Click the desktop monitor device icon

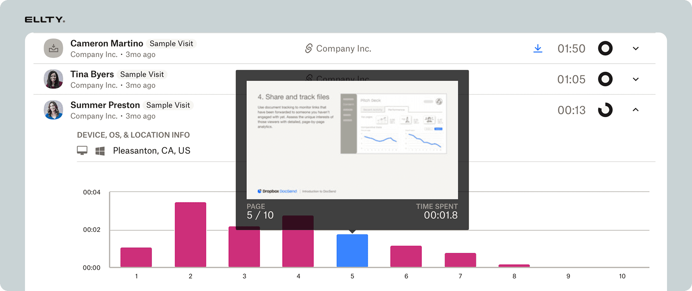click(82, 151)
